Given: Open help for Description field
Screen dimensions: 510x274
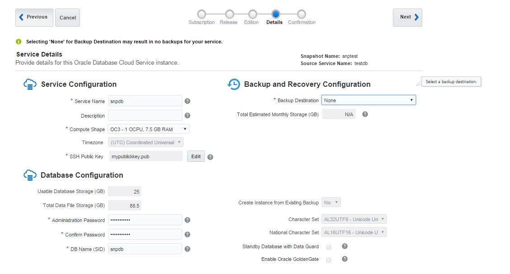Looking at the screenshot, I should tap(187, 115).
